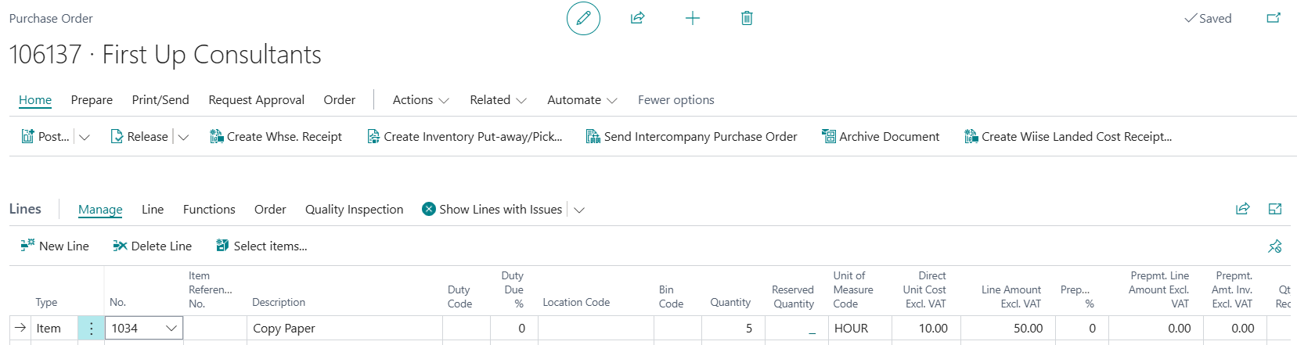
Task: Click Create Inventory Put-away/Pick
Action: (465, 136)
